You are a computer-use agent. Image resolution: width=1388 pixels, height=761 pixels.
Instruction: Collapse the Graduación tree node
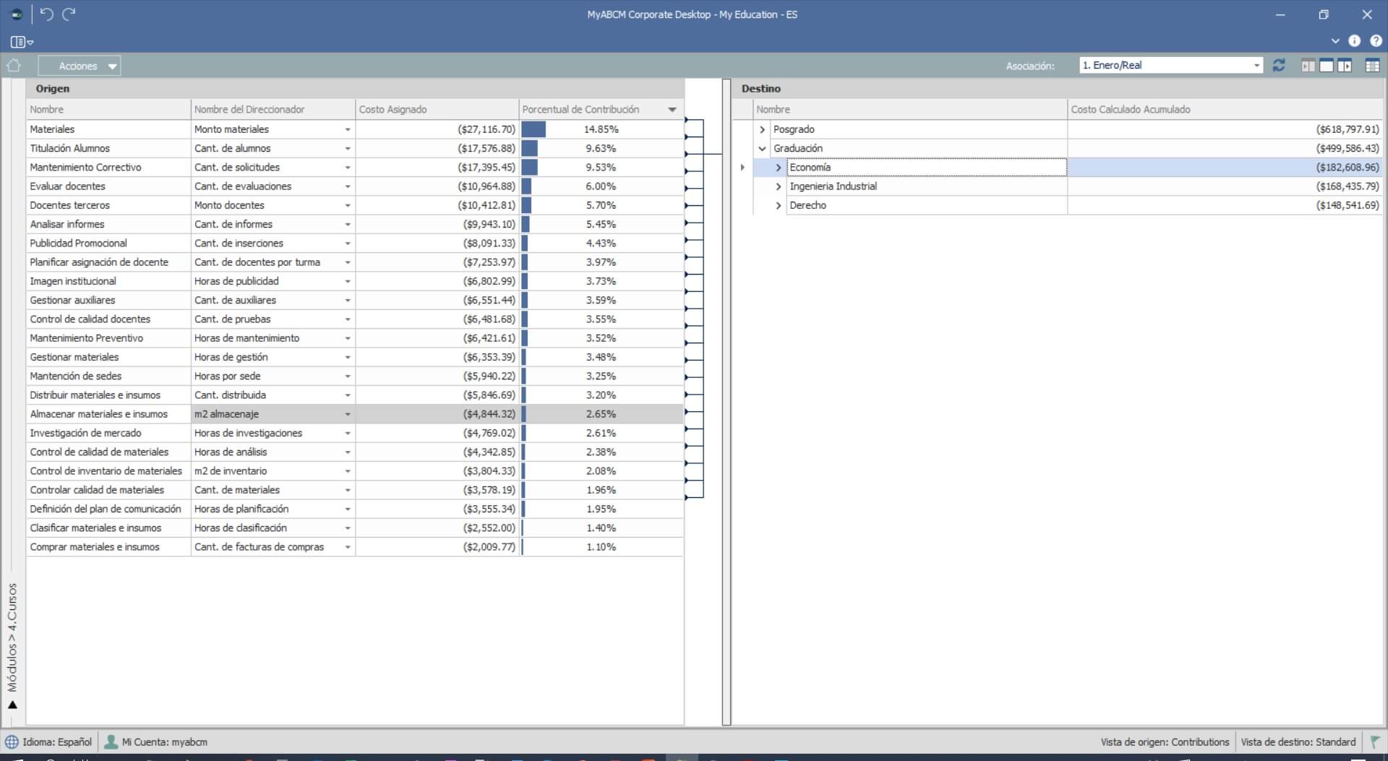click(762, 148)
